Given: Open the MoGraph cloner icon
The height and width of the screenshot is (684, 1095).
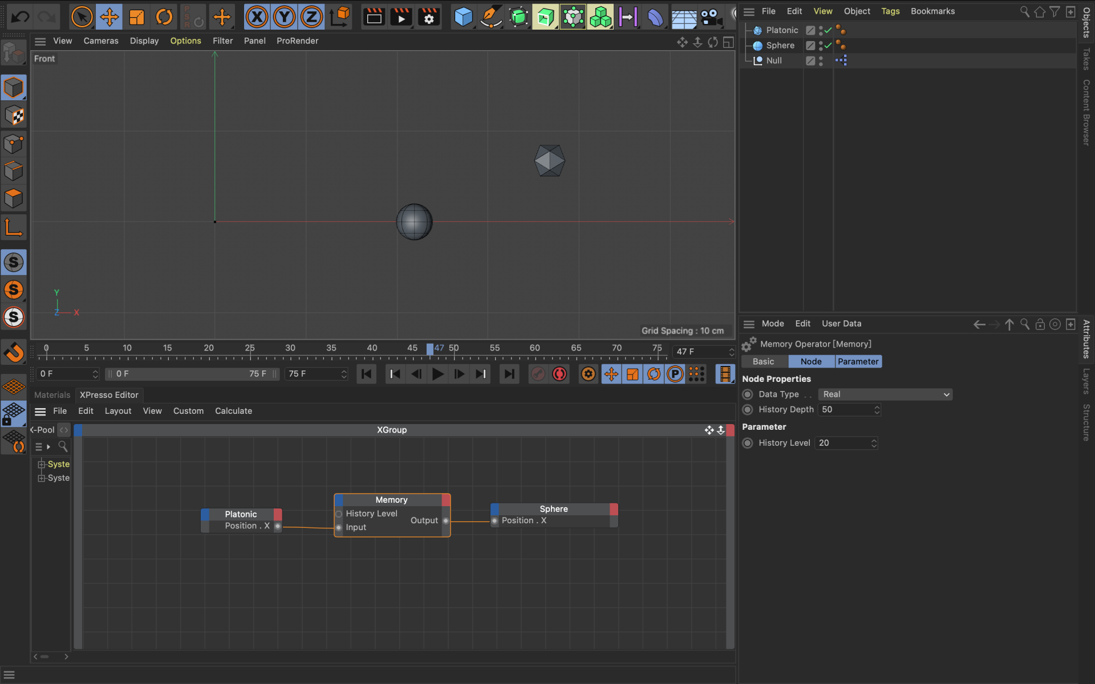Looking at the screenshot, I should [601, 17].
